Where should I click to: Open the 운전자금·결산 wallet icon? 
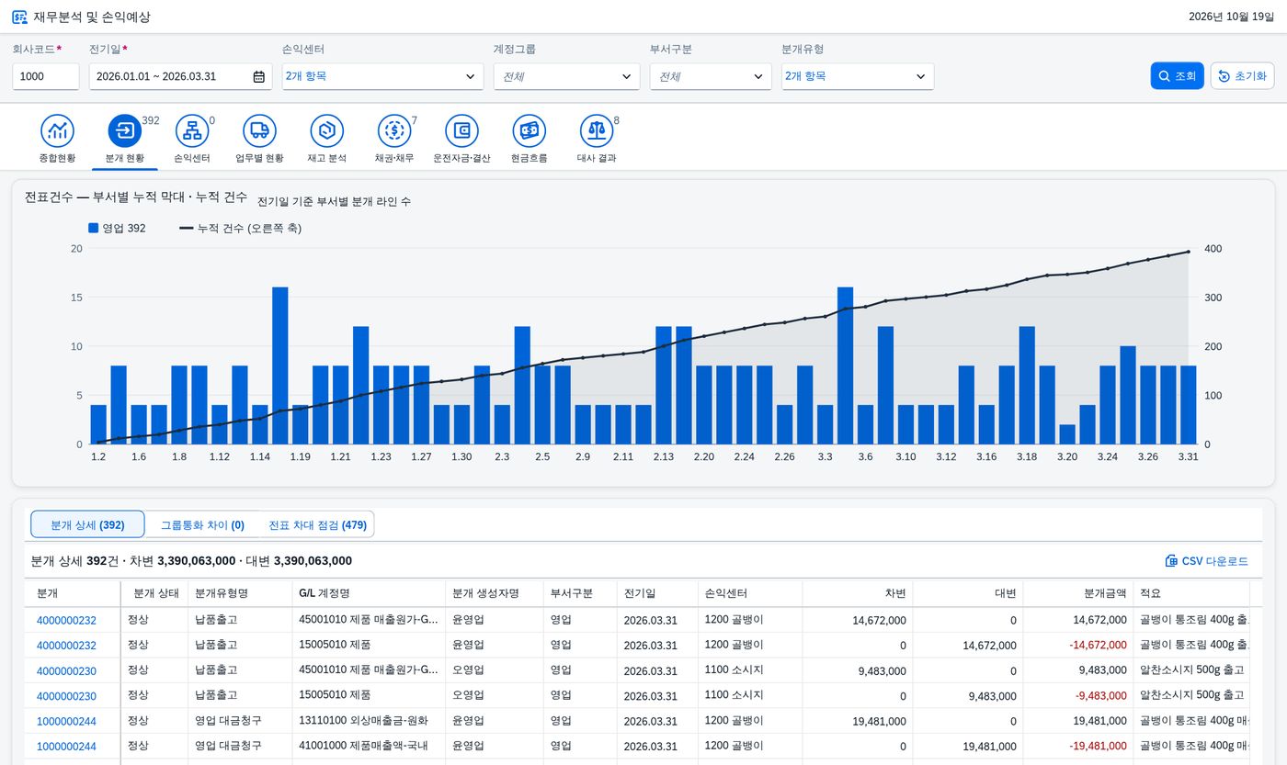point(461,131)
